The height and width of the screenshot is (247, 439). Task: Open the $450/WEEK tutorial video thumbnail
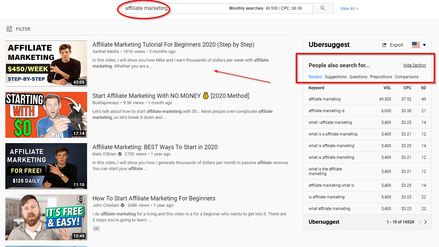[46, 64]
